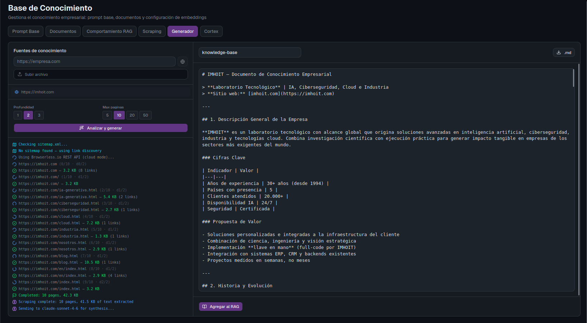Viewport: 587px width, 323px height.
Task: Click Agregar al RAG button
Action: [221, 307]
